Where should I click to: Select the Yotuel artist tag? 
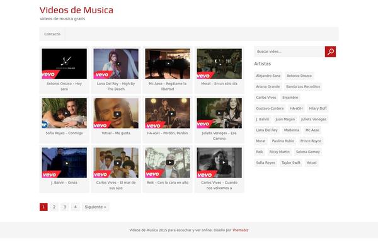(311, 163)
